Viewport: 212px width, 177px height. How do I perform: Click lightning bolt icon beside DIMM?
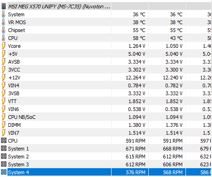click(x=4, y=125)
